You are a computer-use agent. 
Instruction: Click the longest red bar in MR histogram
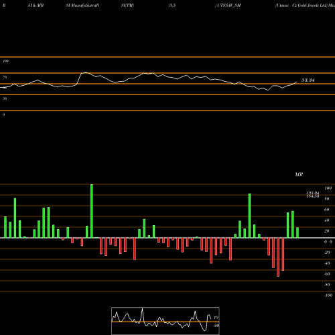click(278, 257)
